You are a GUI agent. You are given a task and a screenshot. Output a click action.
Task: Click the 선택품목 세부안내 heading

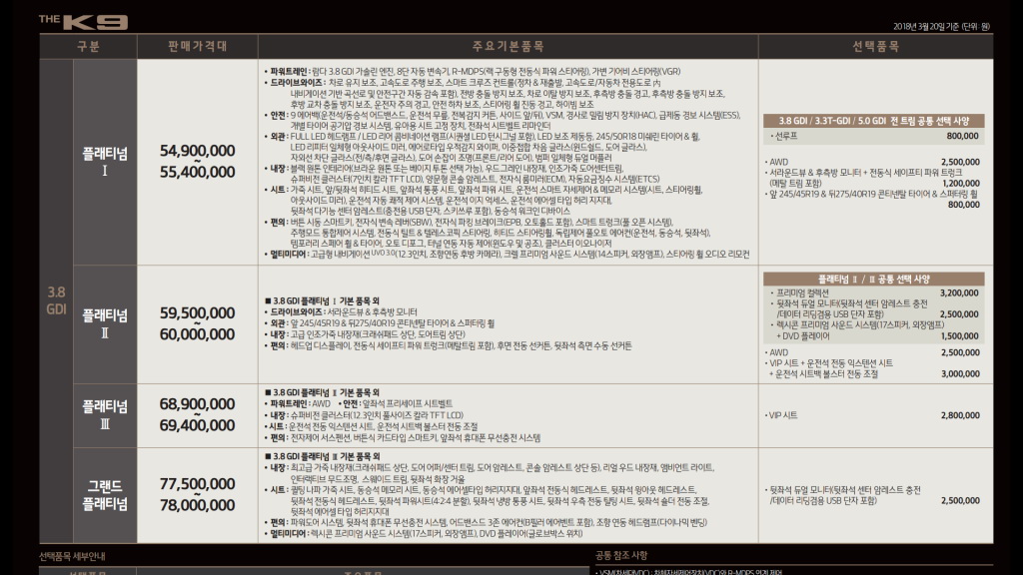(73, 556)
